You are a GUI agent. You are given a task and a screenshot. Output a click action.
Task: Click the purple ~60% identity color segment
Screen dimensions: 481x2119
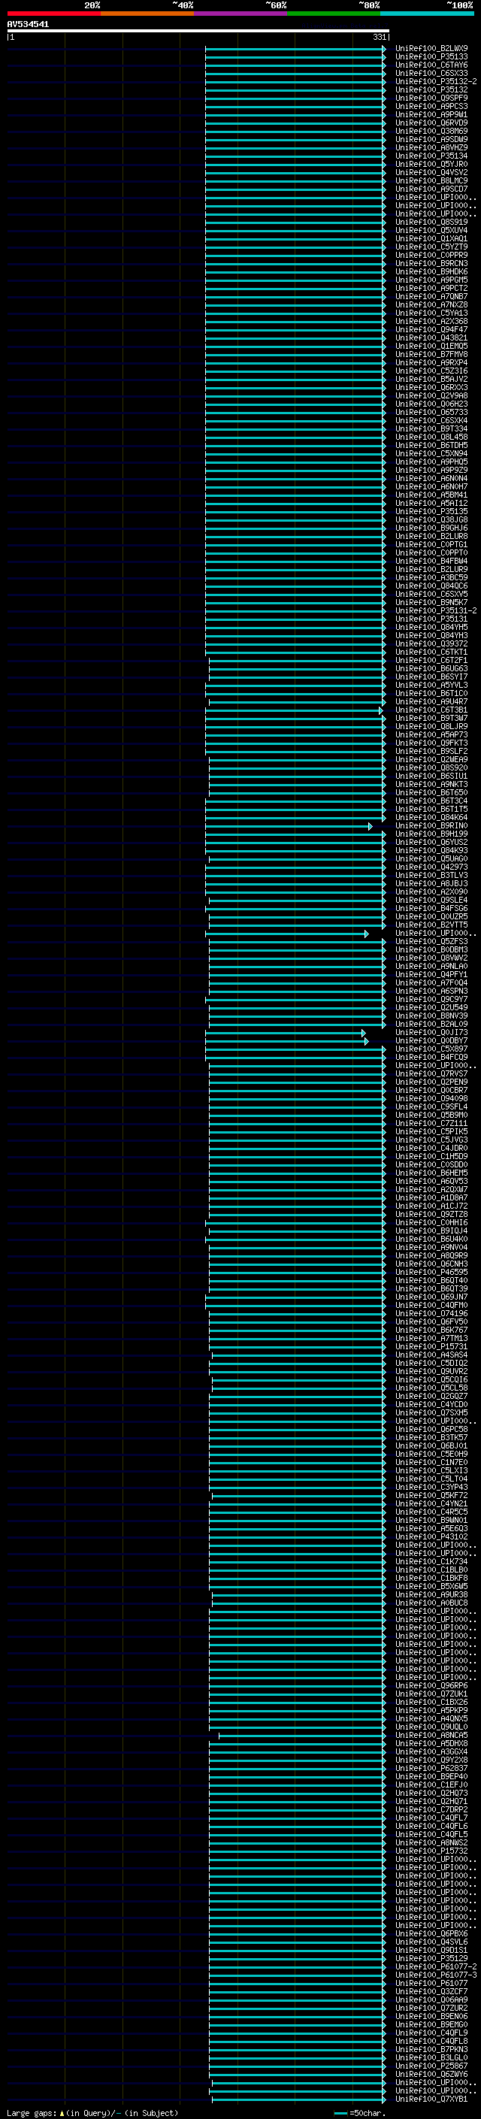(x=241, y=14)
